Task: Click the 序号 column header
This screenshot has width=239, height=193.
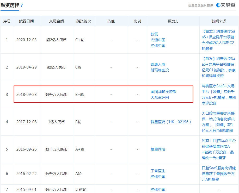Action: pyautogui.click(x=7, y=21)
